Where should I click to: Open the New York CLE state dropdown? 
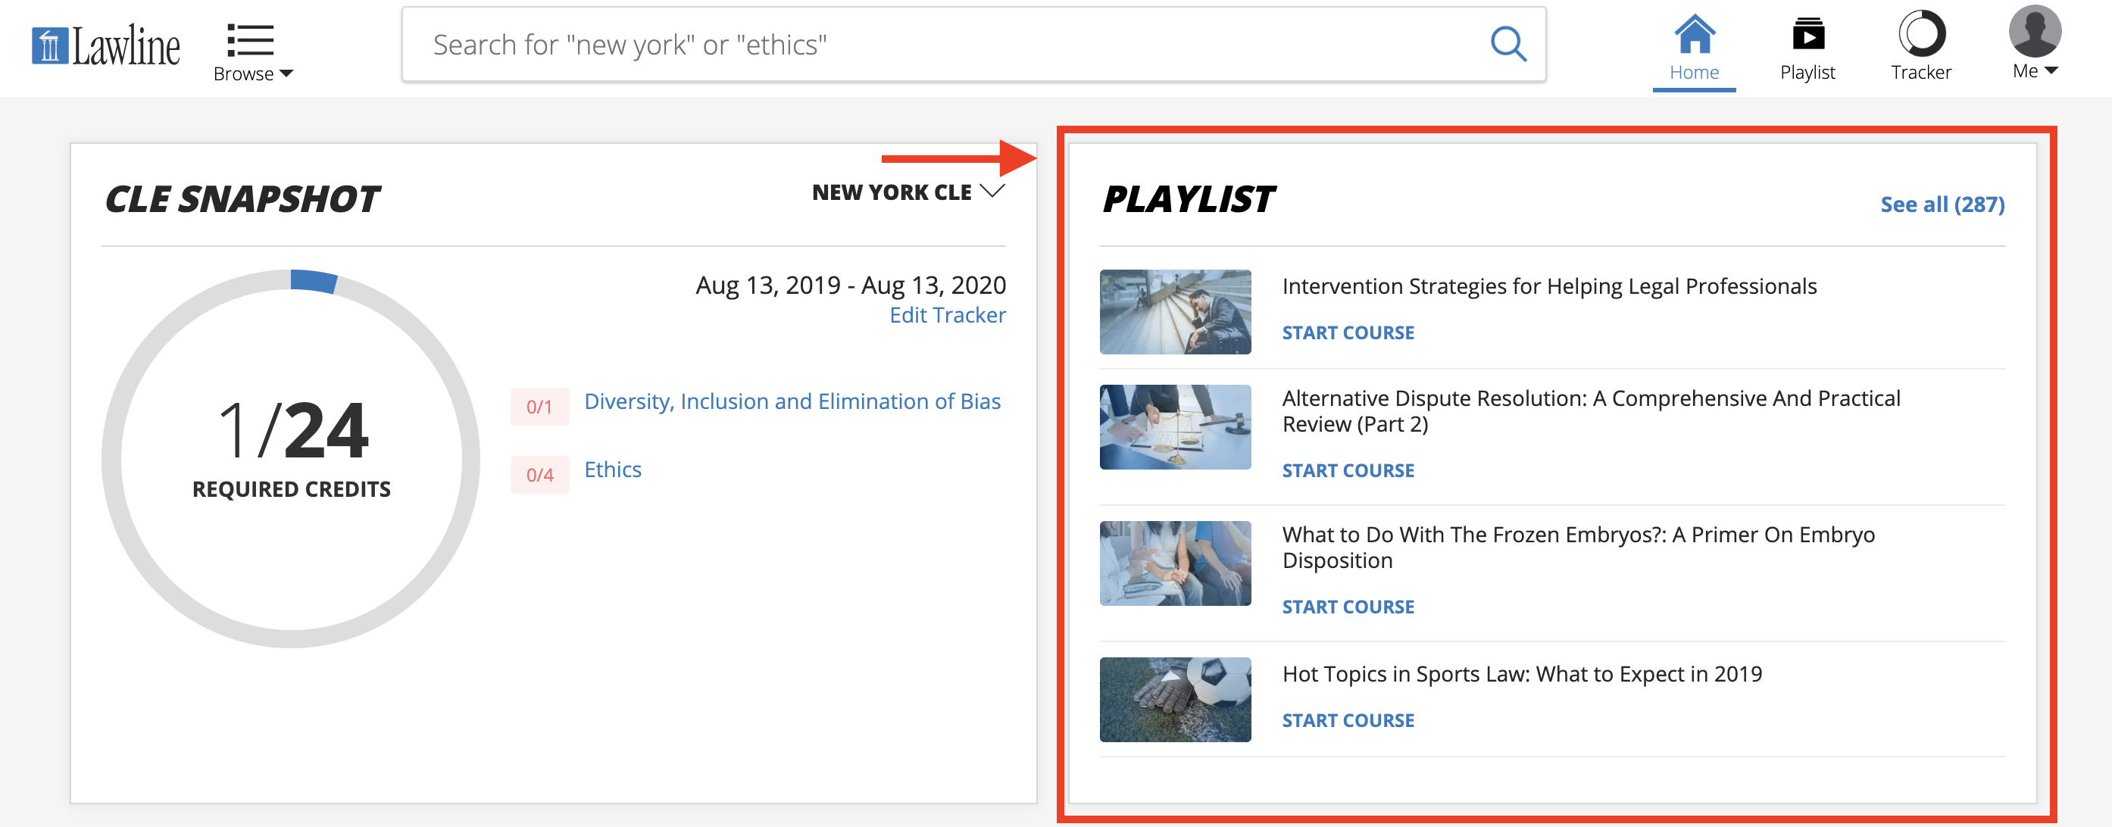[x=908, y=192]
